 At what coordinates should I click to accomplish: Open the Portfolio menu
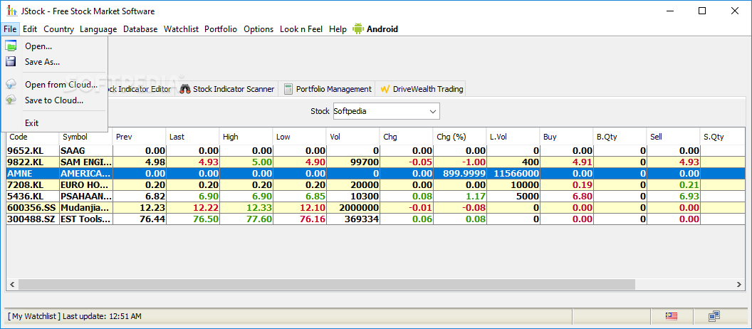[221, 28]
